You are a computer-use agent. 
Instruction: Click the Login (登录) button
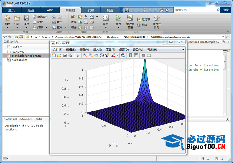pos(226,10)
